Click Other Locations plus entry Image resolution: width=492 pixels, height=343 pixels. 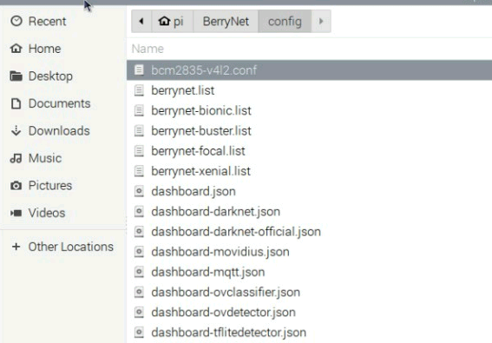tap(62, 247)
